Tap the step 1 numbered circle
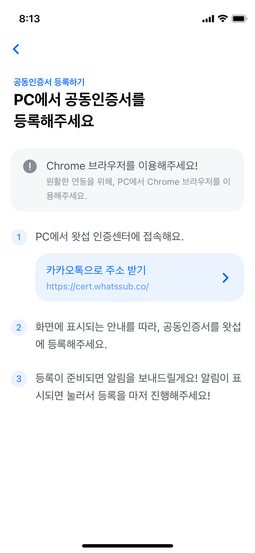 point(19,237)
